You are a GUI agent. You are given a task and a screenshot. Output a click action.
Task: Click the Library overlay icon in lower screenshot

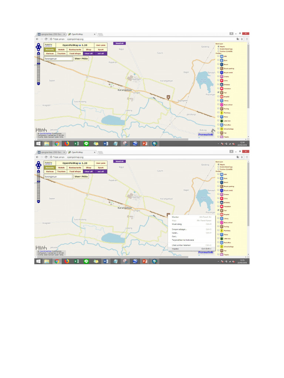tap(222, 219)
